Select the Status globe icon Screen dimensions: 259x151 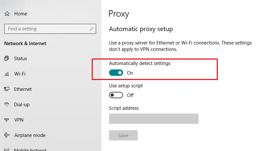tap(7, 58)
